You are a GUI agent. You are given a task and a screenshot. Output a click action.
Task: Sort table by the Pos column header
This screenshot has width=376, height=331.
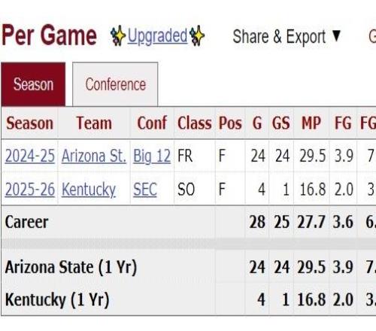(230, 123)
